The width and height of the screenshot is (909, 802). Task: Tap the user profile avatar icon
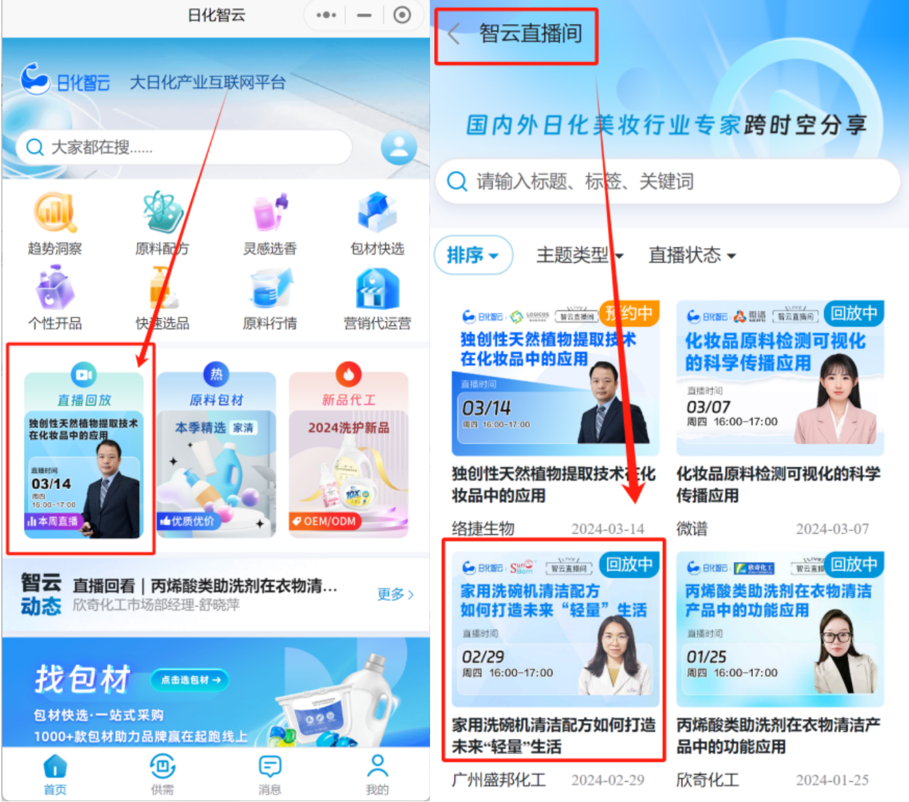pyautogui.click(x=399, y=147)
